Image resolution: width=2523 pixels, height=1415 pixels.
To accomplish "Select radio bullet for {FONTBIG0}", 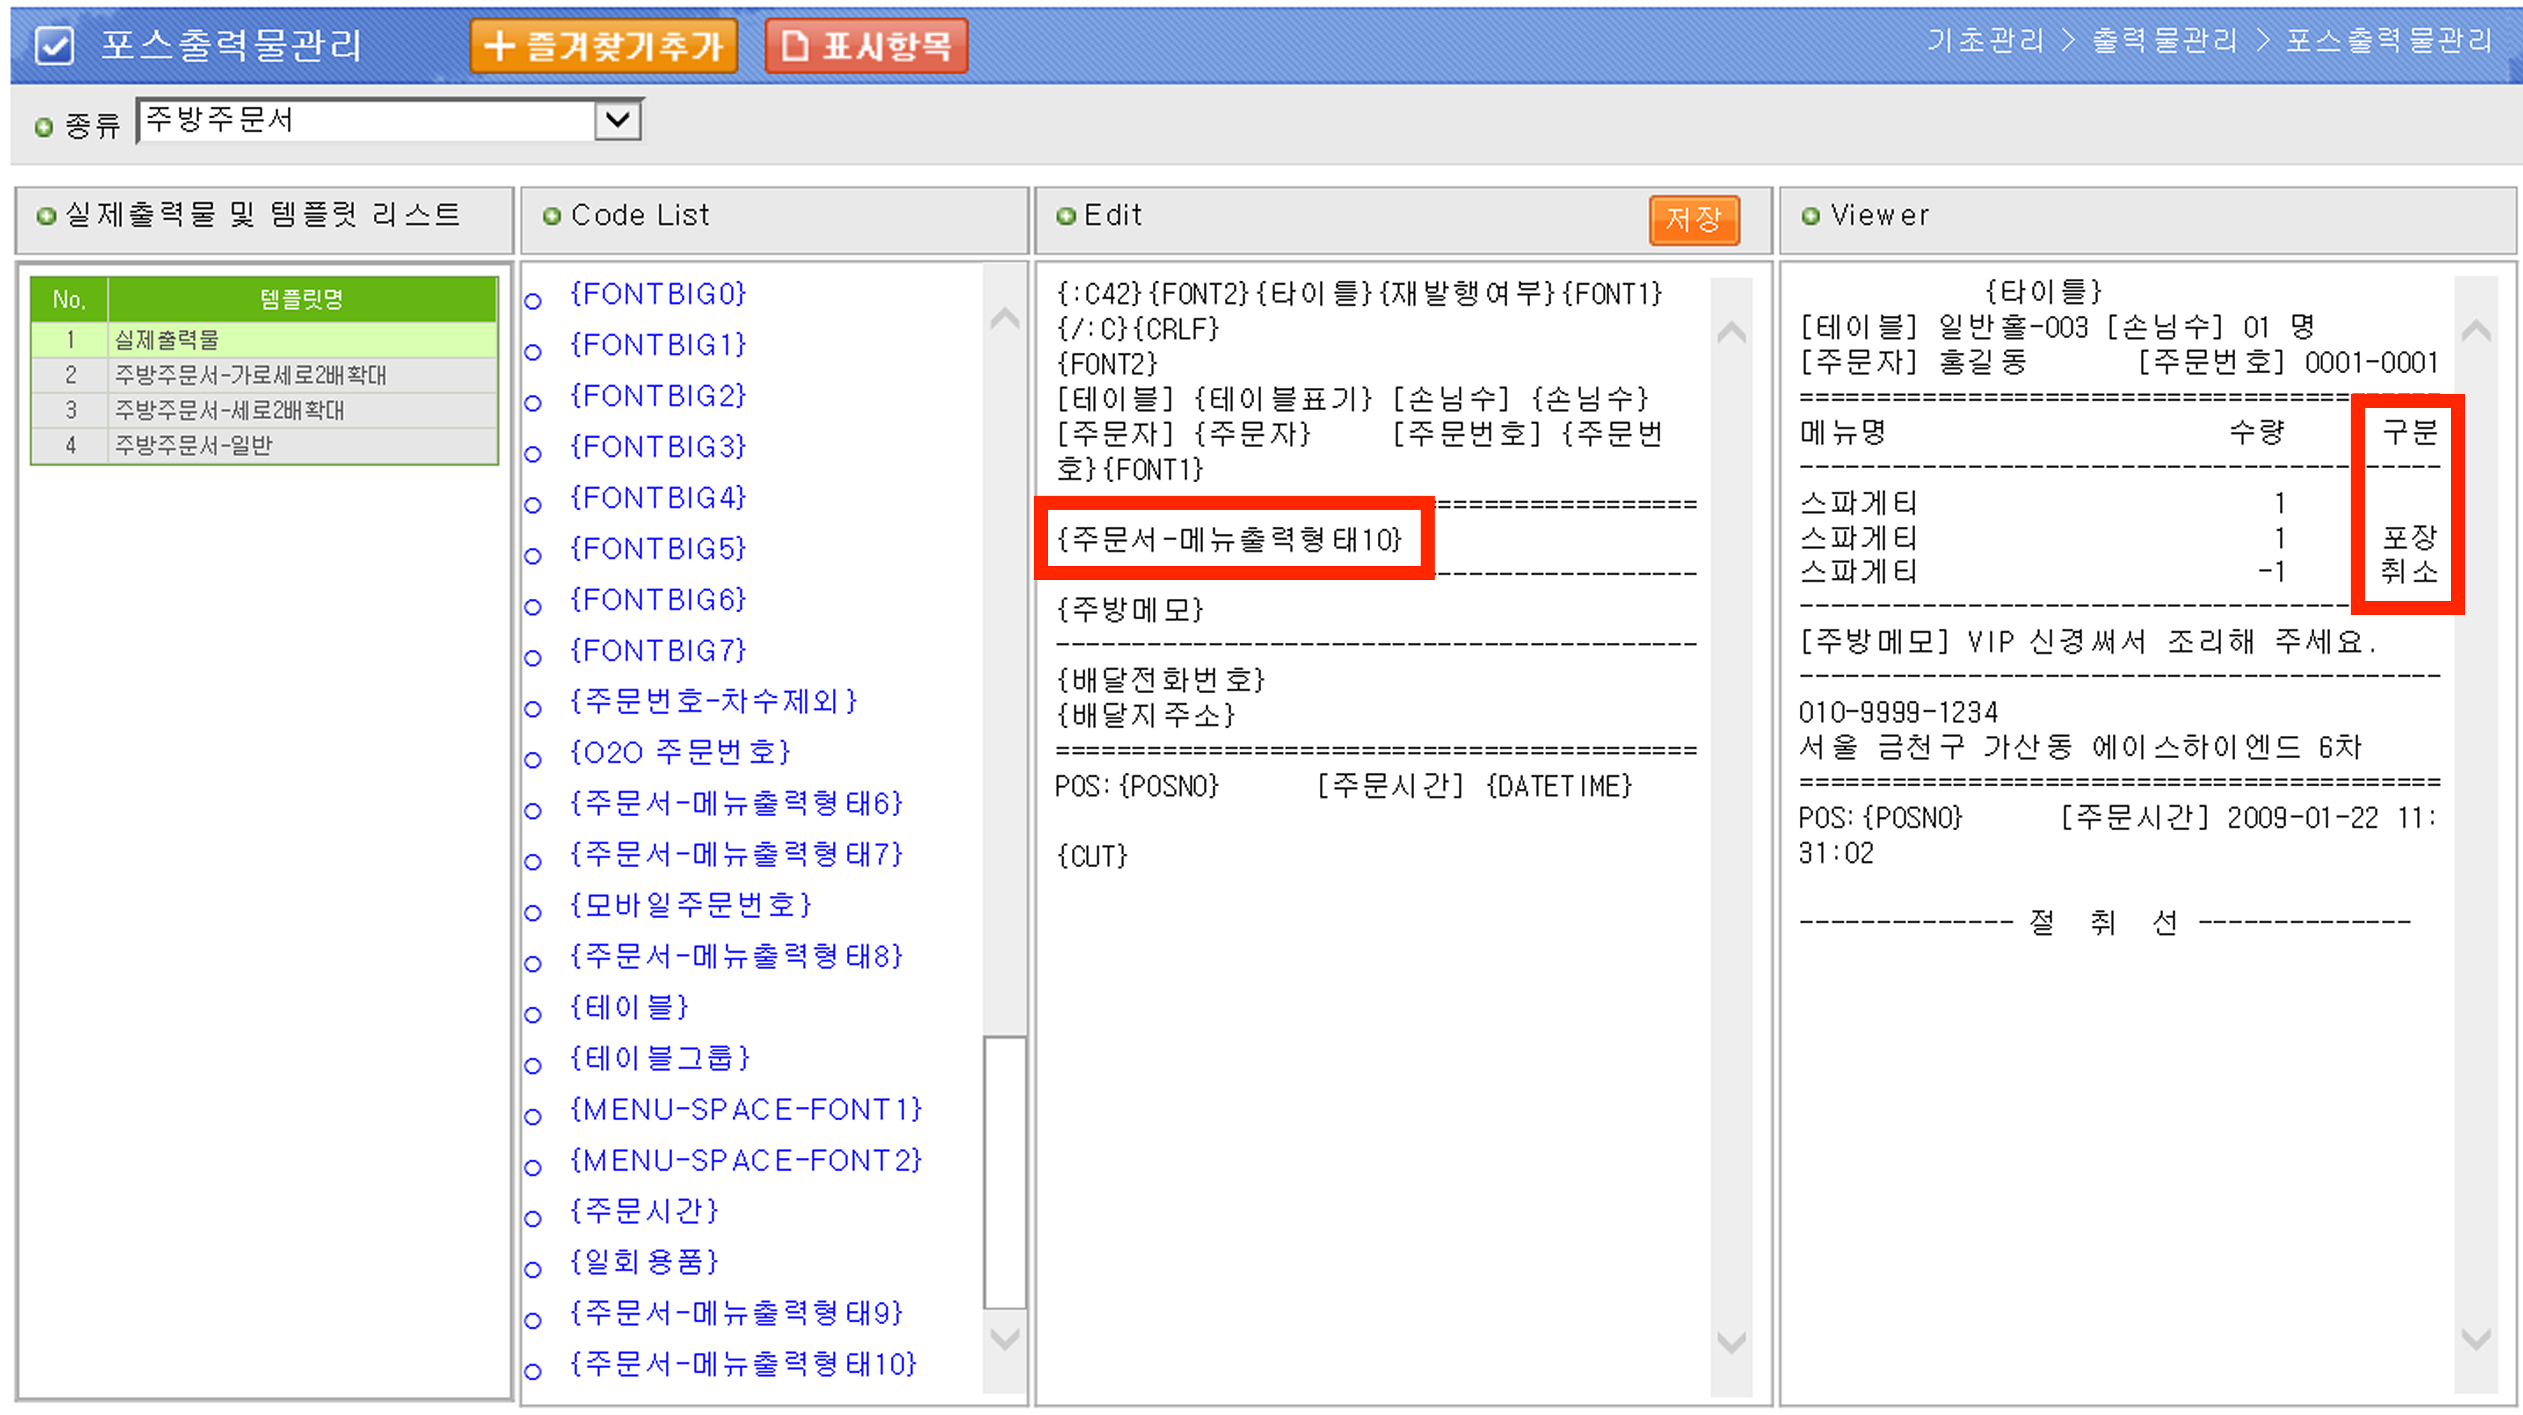I will point(533,301).
